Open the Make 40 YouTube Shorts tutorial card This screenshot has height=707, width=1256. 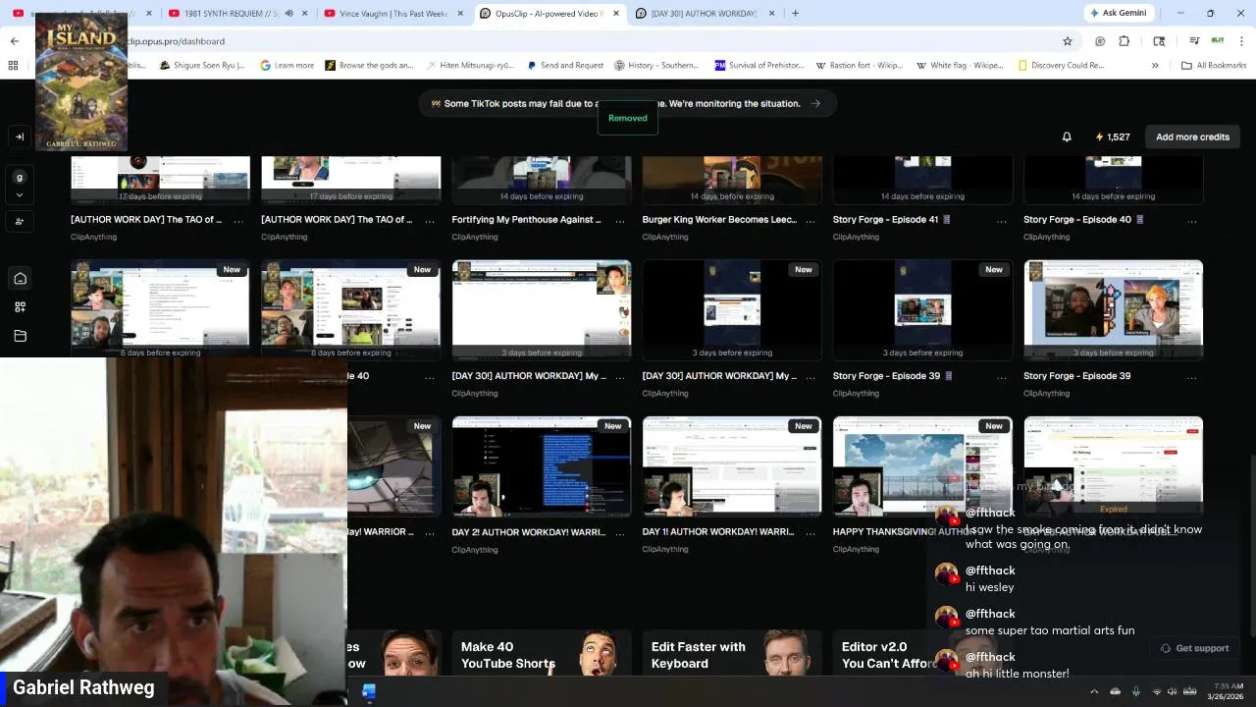[542, 654]
